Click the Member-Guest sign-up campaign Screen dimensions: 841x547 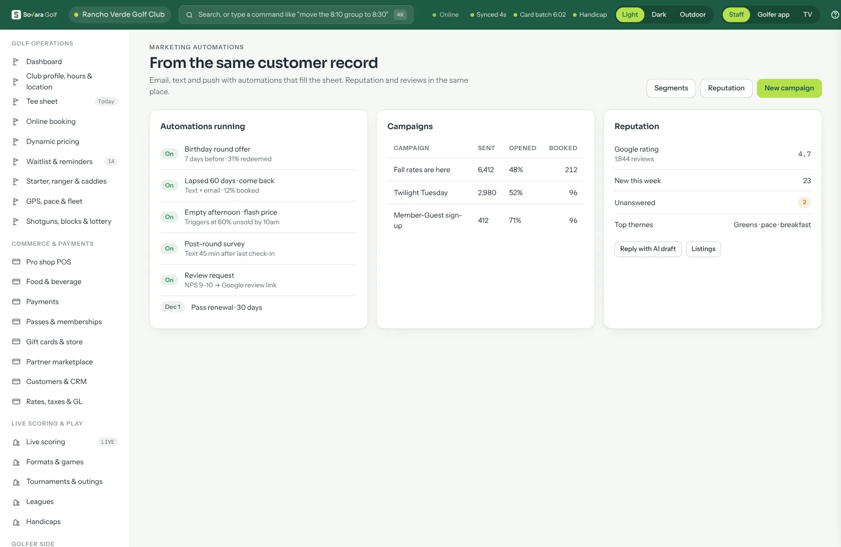(485, 220)
